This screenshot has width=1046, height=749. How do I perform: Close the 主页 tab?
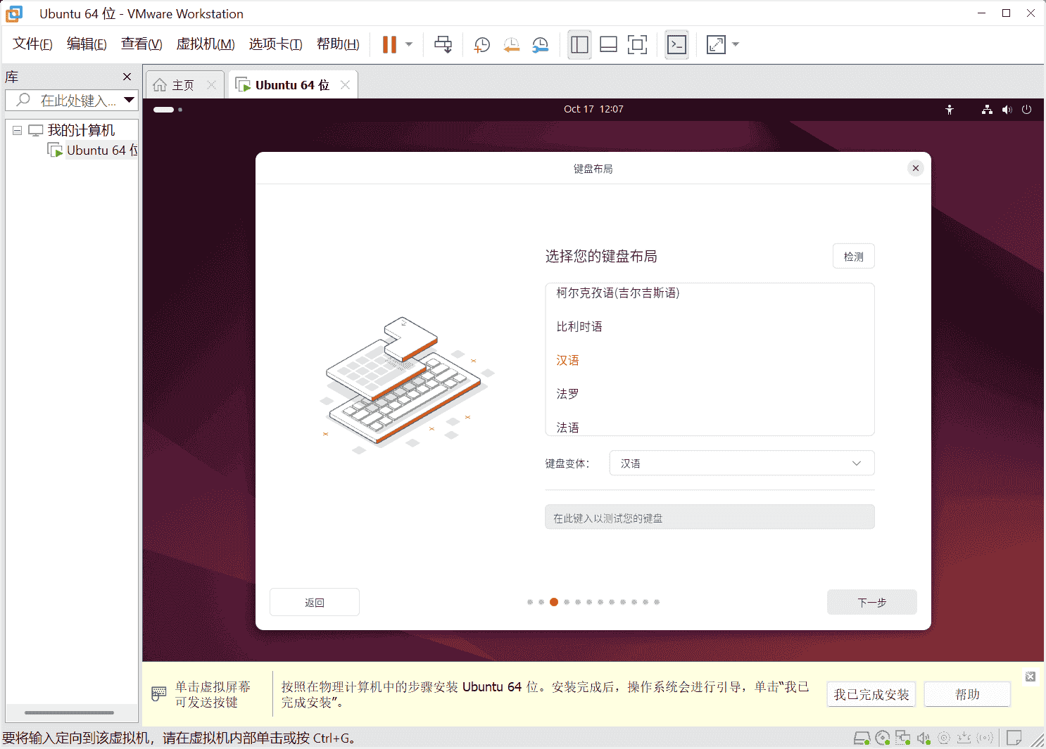click(211, 85)
